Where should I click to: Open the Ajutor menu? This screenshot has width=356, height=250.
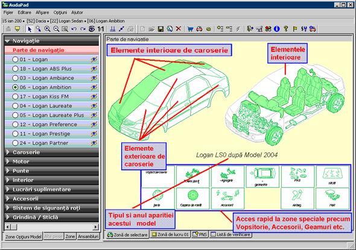pyautogui.click(x=77, y=13)
